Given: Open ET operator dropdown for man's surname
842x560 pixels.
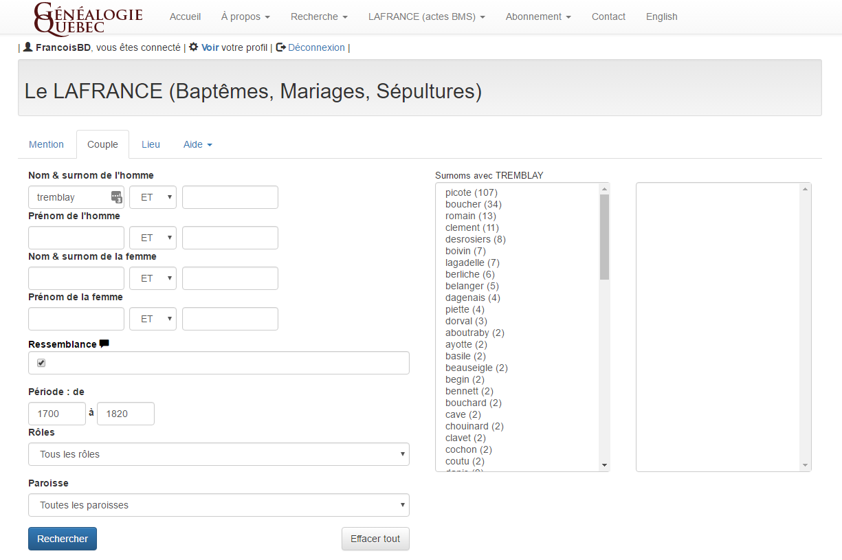Looking at the screenshot, I should point(153,197).
